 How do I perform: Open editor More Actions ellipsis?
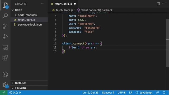pos(164,4)
